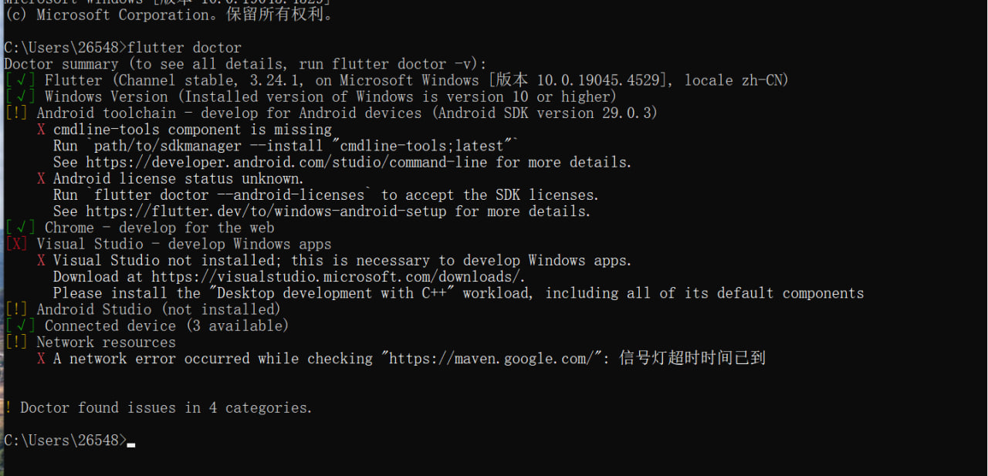Viewport: 988px width, 476px height.
Task: Click the flutter doctor --android-licenses command text
Action: coord(229,195)
